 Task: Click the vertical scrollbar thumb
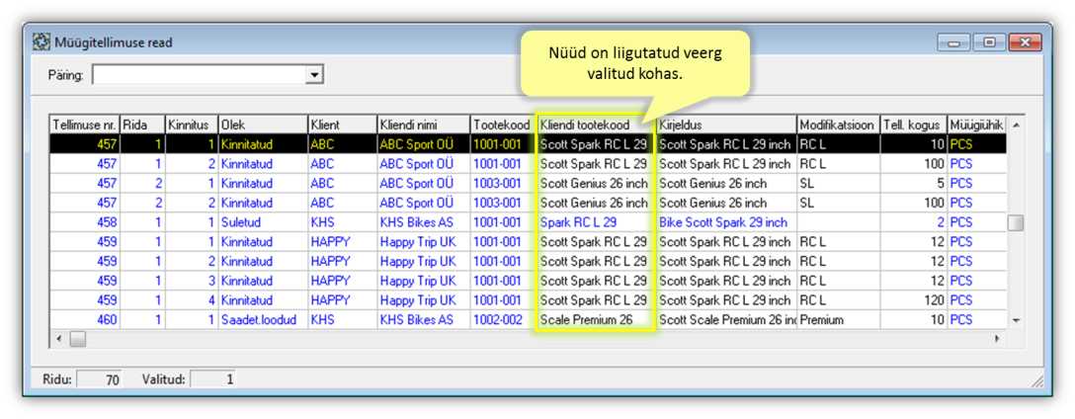(1016, 223)
